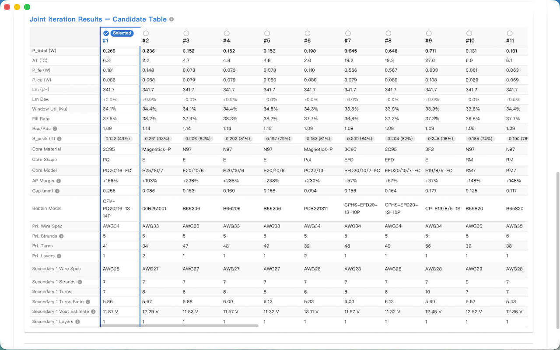This screenshot has height=350, width=560.
Task: Select candidate #3 radio button
Action: click(186, 33)
